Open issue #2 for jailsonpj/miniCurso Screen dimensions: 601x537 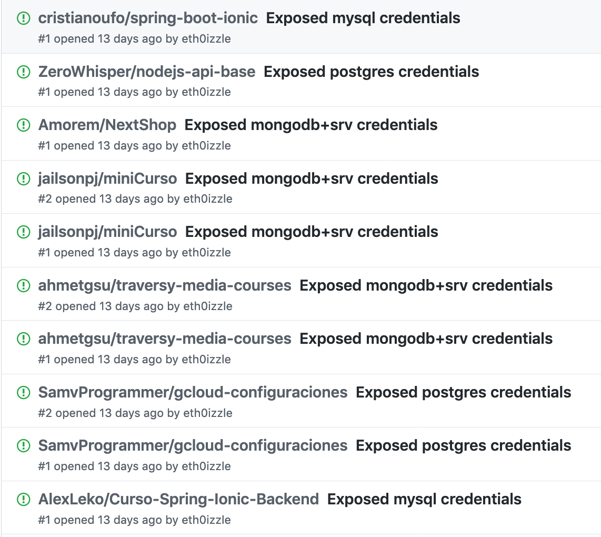(311, 178)
